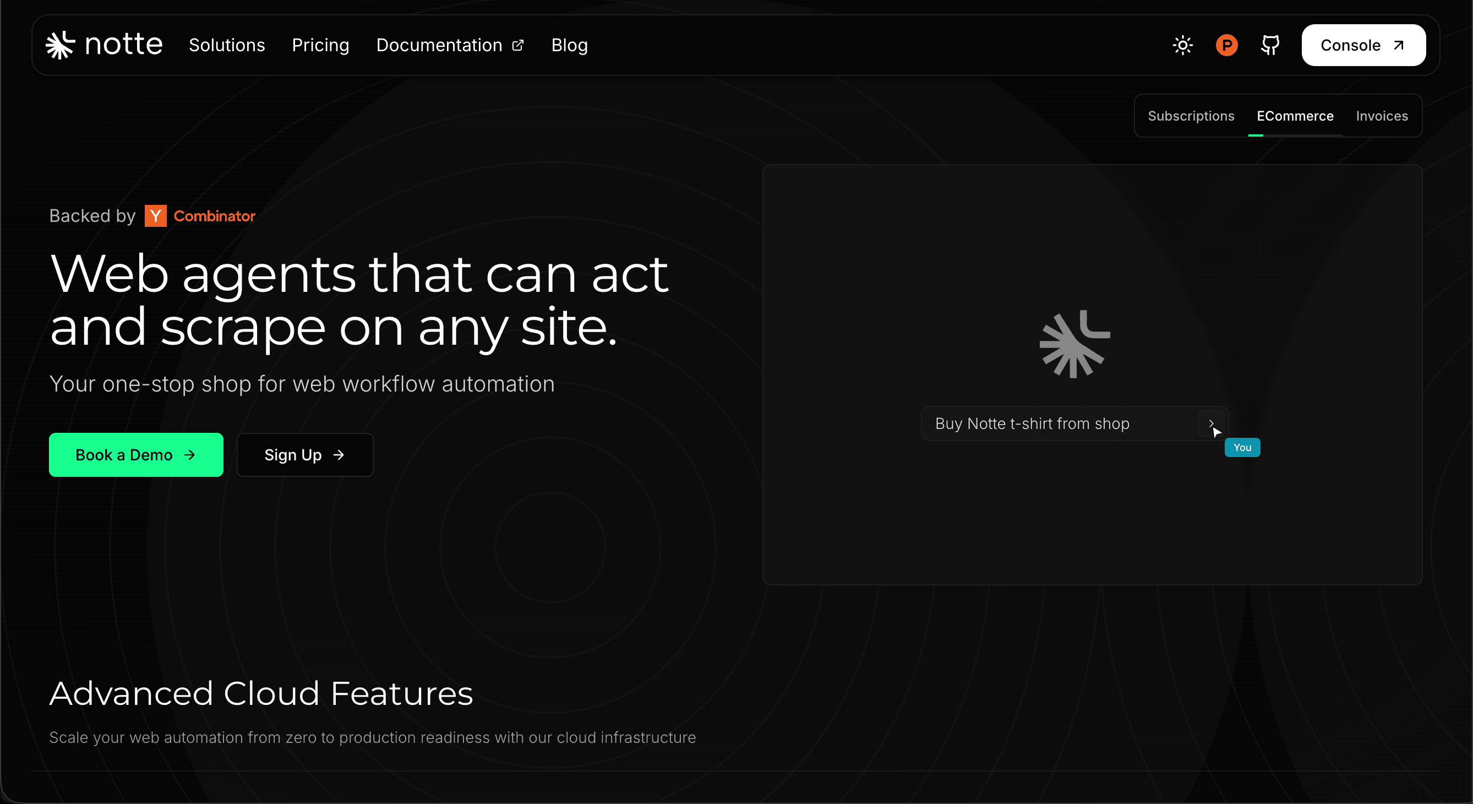Click the large notte logo in demo panel
This screenshot has width=1473, height=804.
click(1075, 344)
